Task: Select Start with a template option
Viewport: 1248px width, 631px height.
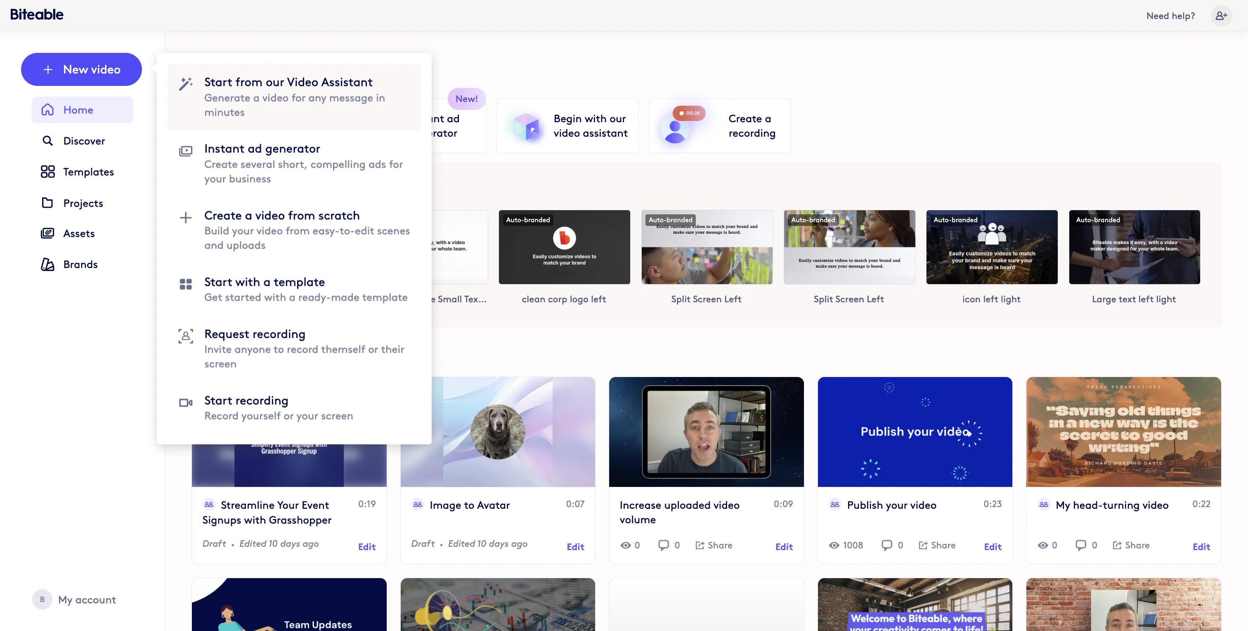Action: click(x=265, y=282)
